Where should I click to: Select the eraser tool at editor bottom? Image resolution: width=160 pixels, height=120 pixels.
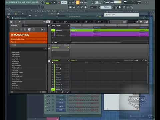(x=68, y=92)
